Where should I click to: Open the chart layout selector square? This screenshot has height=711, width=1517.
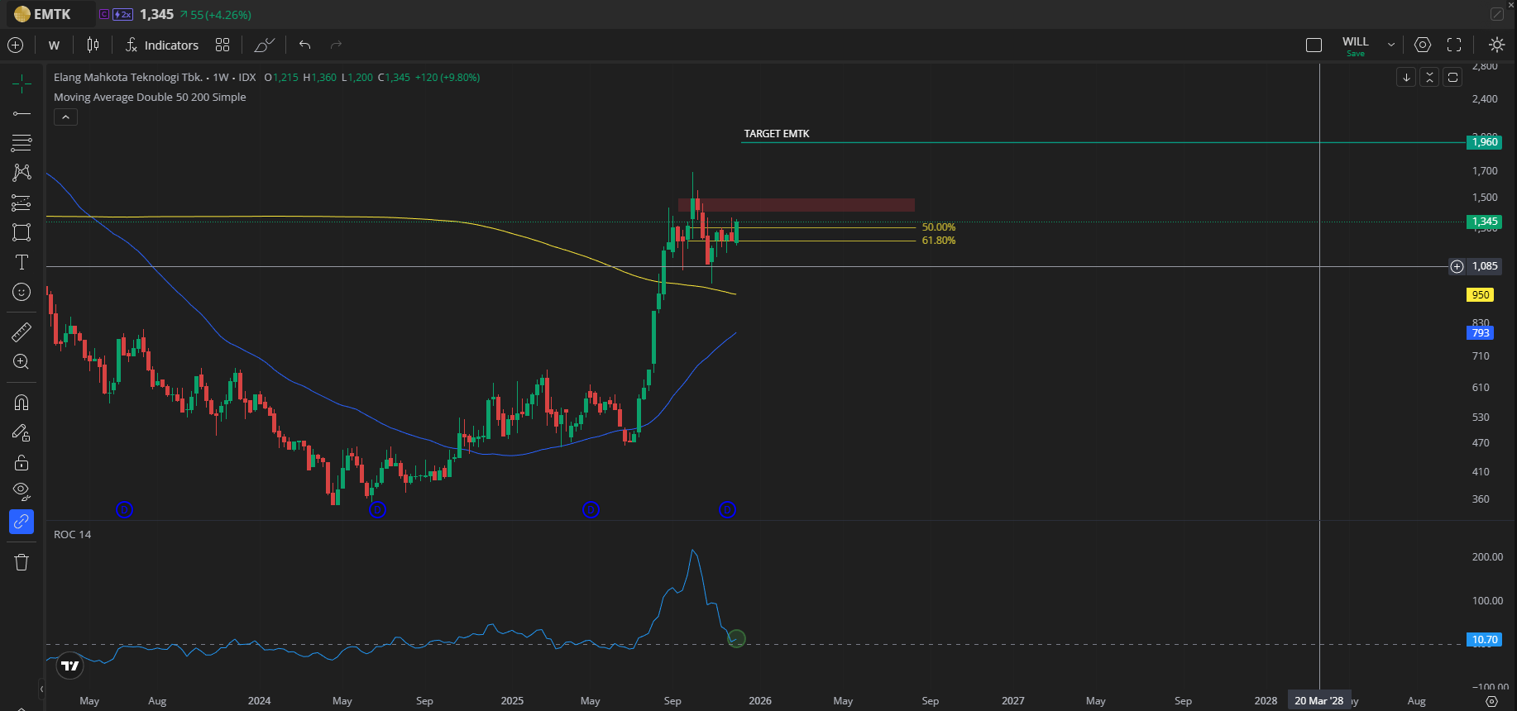tap(1314, 45)
